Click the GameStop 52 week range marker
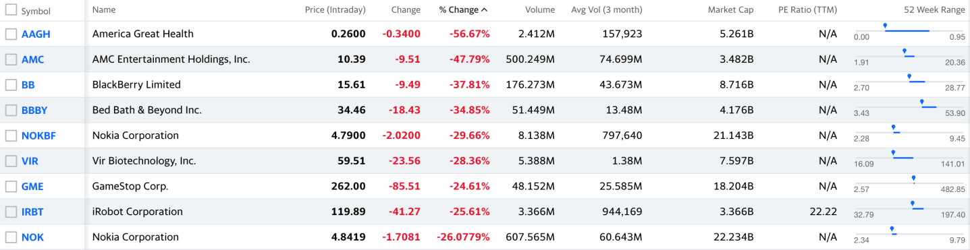This screenshot has height=250, width=970. point(913,178)
